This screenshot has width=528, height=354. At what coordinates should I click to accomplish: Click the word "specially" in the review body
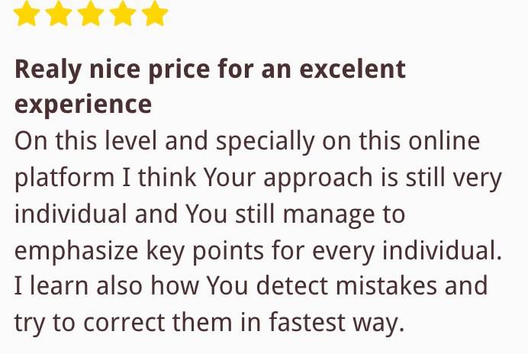tap(266, 142)
